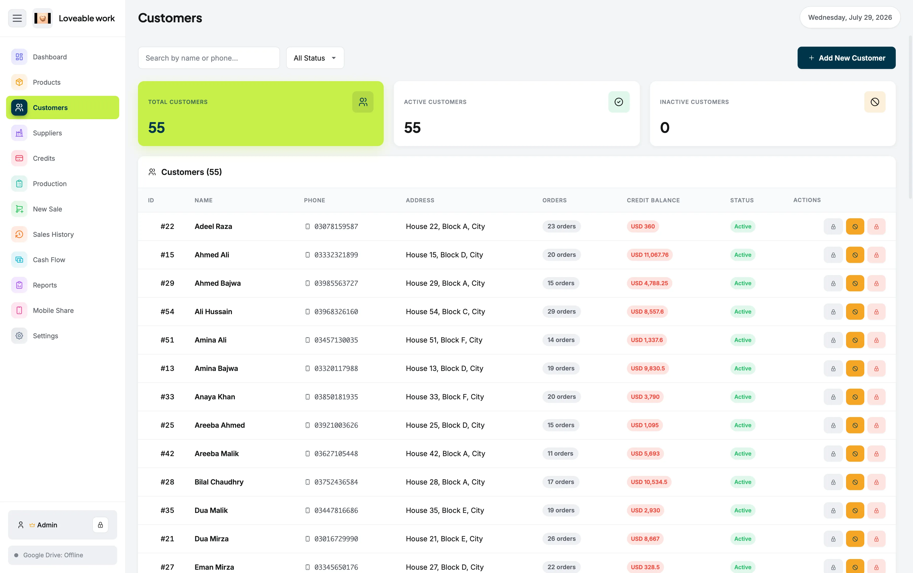Click the orange ban icon for Amina Ali
This screenshot has height=573, width=913.
click(855, 340)
